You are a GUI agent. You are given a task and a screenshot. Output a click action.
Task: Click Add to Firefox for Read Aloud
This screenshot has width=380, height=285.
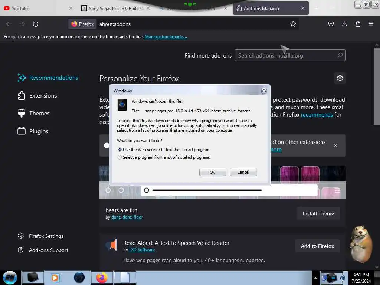click(x=317, y=246)
